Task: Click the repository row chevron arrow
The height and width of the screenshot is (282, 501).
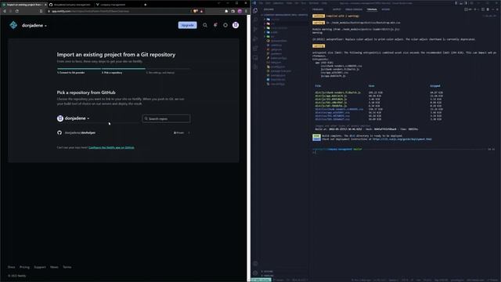Action: [x=189, y=132]
